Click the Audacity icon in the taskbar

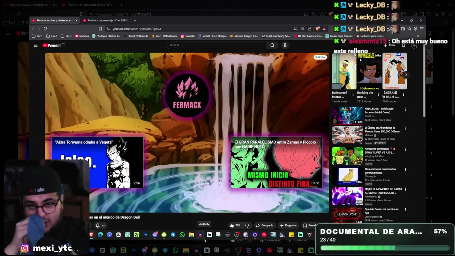[200, 235]
